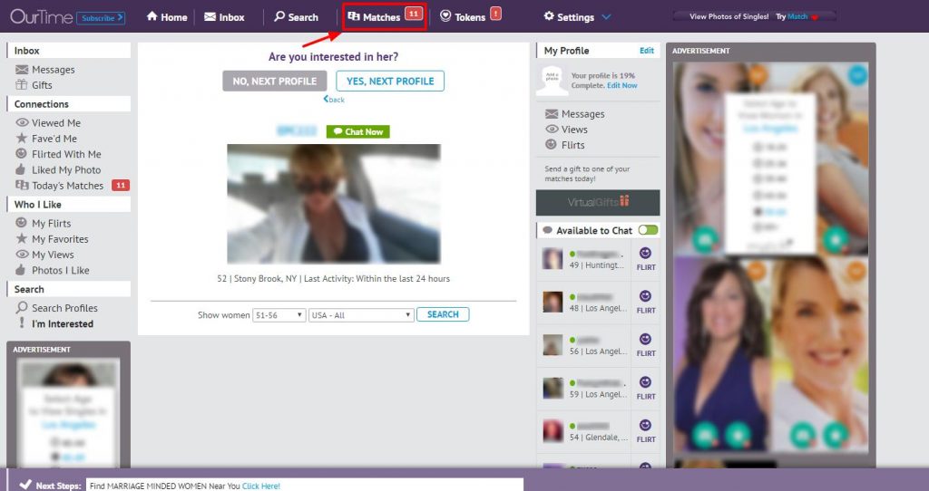This screenshot has width=929, height=491.
Task: Click the star icon beside Fave'd Me
Action: 22,138
